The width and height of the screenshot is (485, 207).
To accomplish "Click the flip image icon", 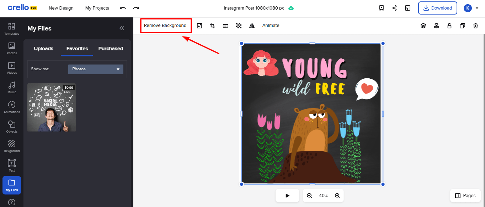I will 252,26.
